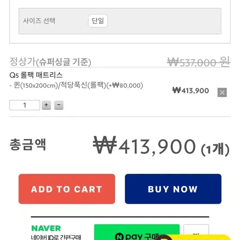
Task: Click the large ₩413,900 total amount
Action: tap(144, 145)
